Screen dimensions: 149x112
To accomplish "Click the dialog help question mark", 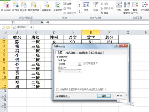I will click(x=117, y=46).
